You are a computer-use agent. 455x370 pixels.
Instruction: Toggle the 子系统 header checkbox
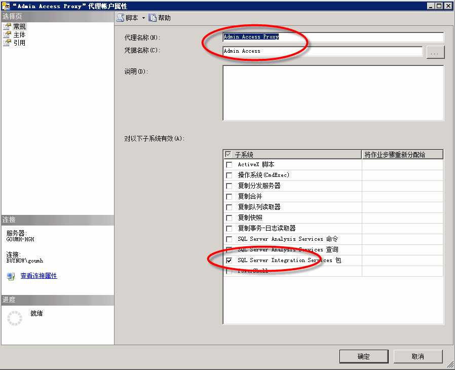[228, 155]
